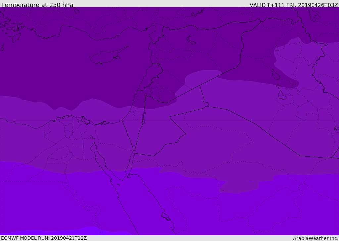
Task: Click on the island of Cyprus
Action: [x=108, y=56]
